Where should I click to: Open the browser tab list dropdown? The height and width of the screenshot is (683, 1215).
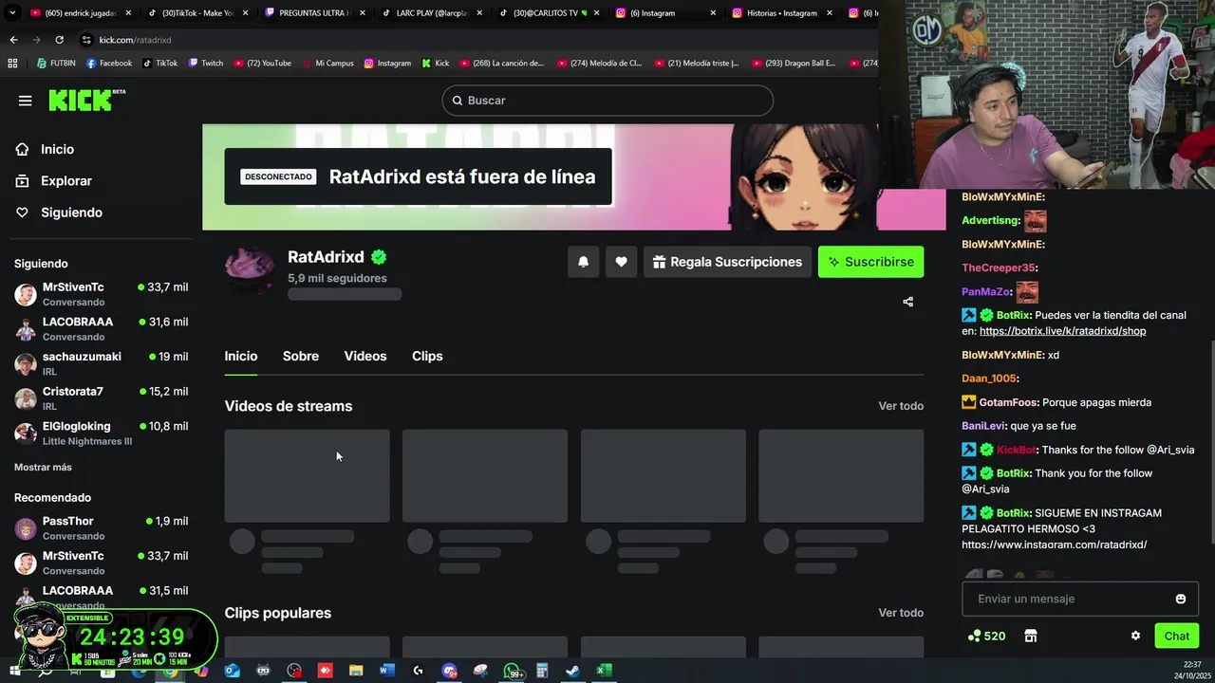pos(12,13)
